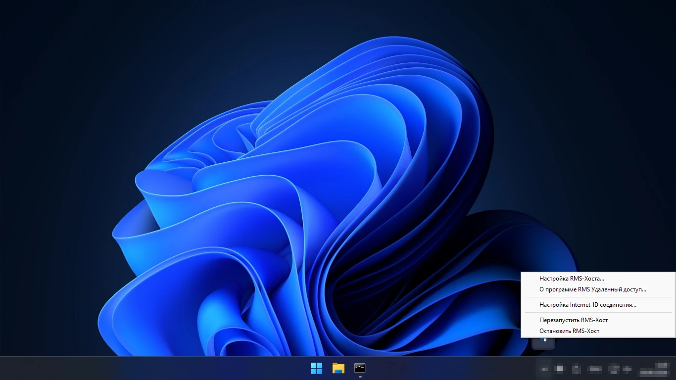Viewport: 676px width, 380px height.
Task: Launch File Explorer from the taskbar
Action: 338,368
